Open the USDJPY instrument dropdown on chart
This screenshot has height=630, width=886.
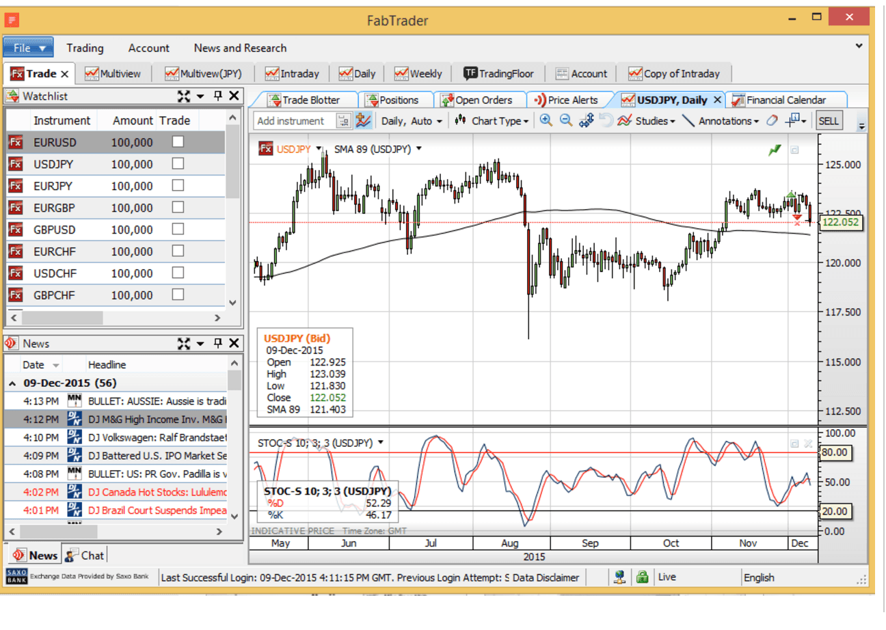pos(319,149)
